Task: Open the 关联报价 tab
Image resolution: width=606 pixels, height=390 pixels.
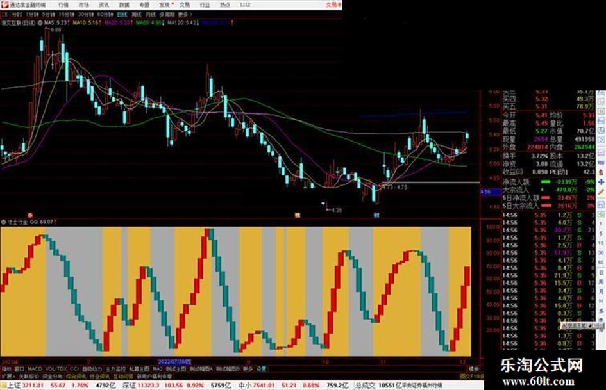Action: tap(29, 376)
